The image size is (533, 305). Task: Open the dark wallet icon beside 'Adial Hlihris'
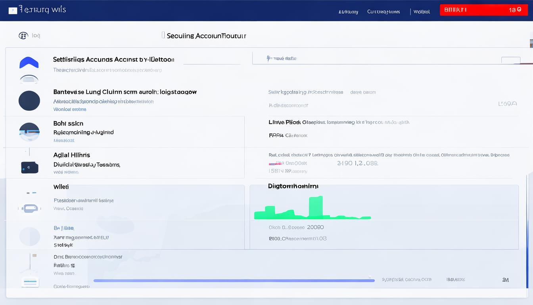coord(29,167)
